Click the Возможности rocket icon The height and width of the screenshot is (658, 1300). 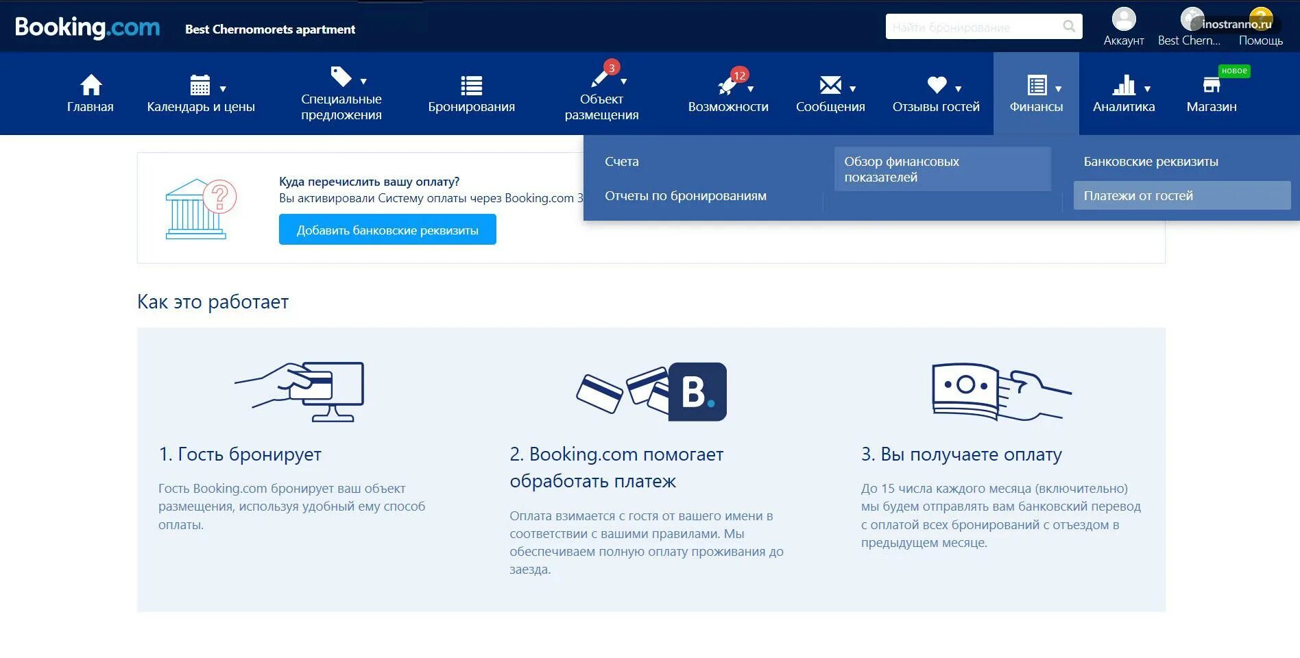point(727,85)
